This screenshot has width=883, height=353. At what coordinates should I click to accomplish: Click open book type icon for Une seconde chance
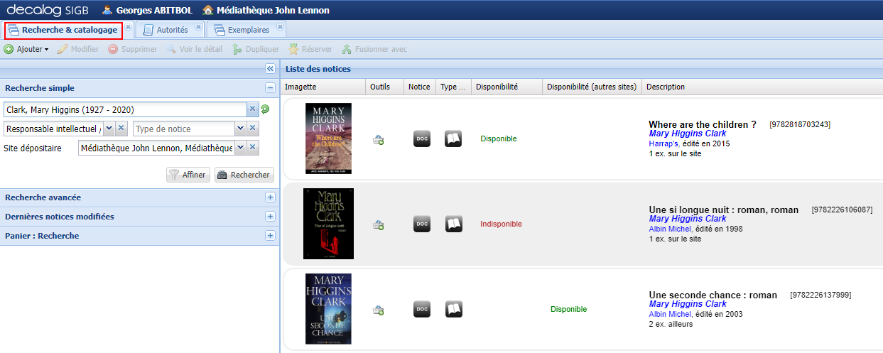(x=453, y=309)
